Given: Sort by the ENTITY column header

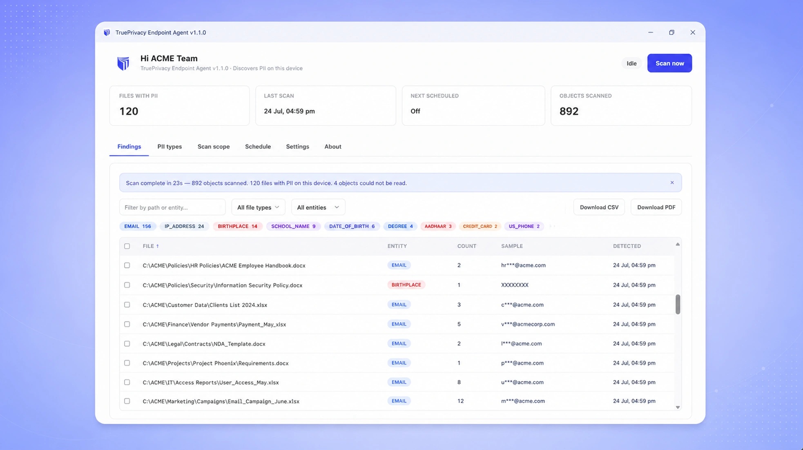Looking at the screenshot, I should click(x=397, y=246).
